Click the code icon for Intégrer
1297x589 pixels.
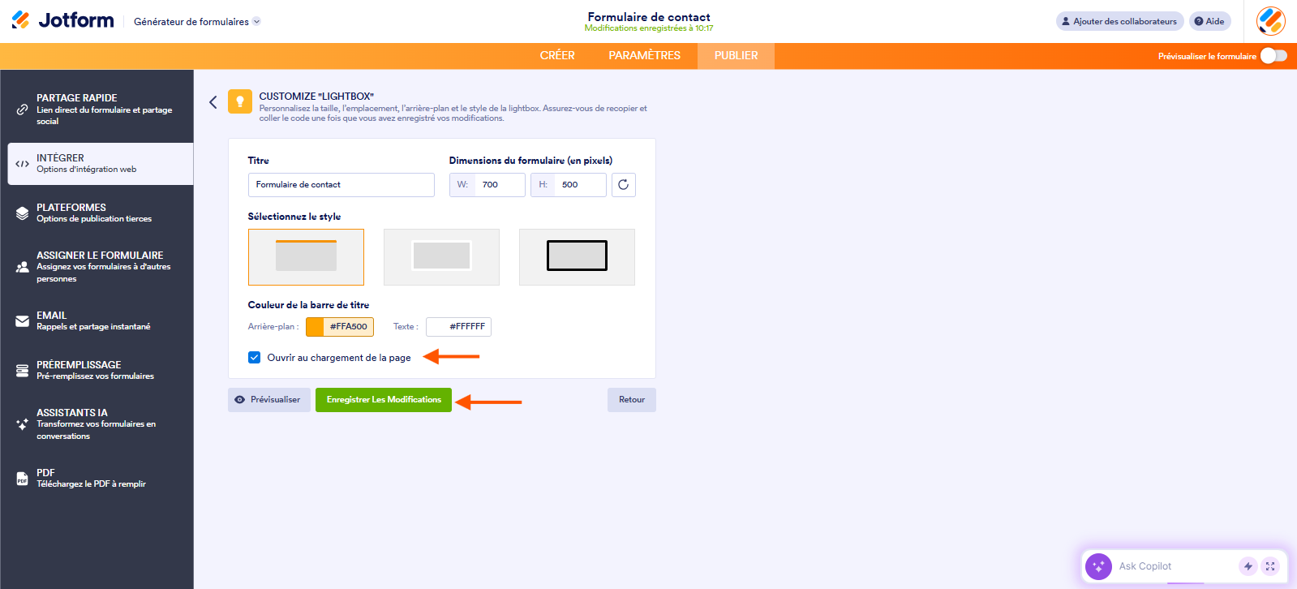pyautogui.click(x=23, y=164)
